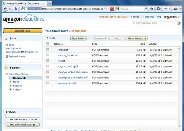Open the cv_caccavella.pdf file
Viewport: 184px width, 131px height.
[x=68, y=66]
